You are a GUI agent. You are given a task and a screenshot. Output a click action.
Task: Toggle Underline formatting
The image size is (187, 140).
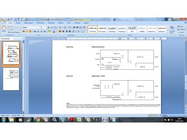click(x=30, y=32)
